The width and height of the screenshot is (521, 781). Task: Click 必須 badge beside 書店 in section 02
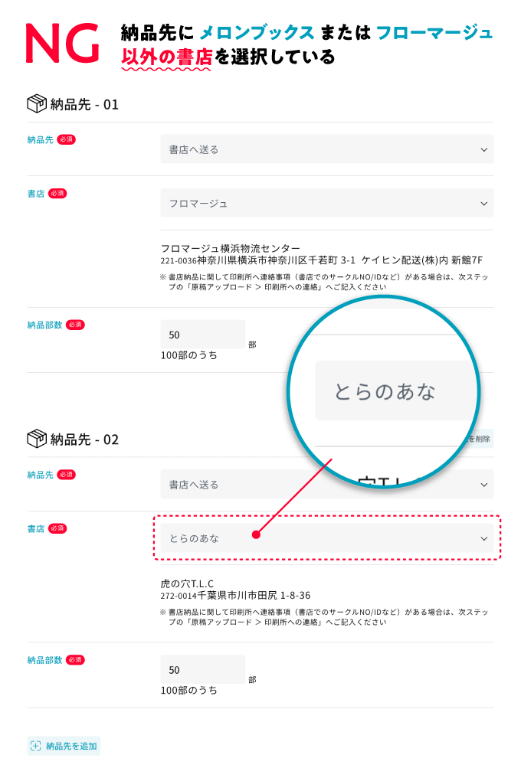(57, 529)
